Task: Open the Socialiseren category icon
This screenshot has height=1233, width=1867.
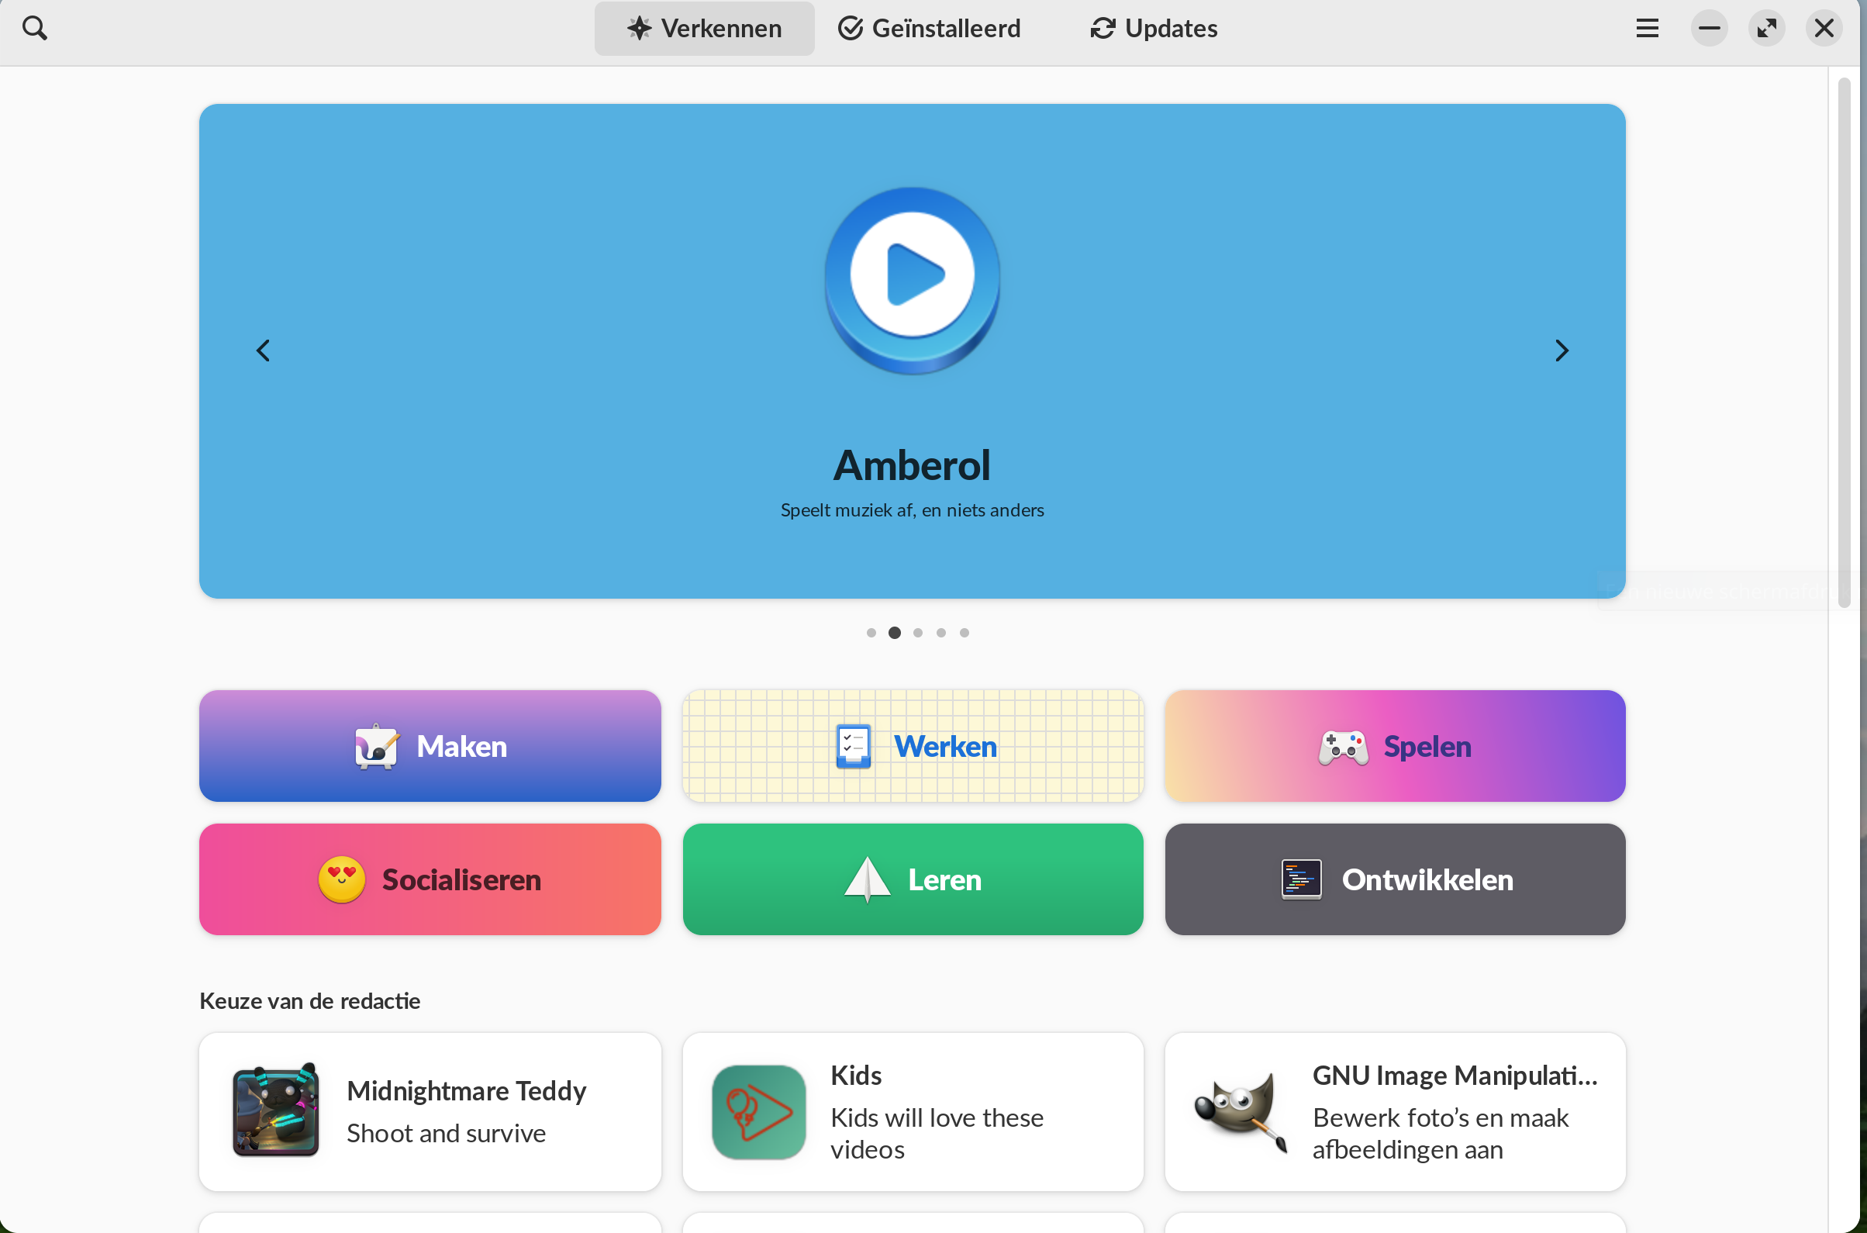Action: [x=341, y=878]
